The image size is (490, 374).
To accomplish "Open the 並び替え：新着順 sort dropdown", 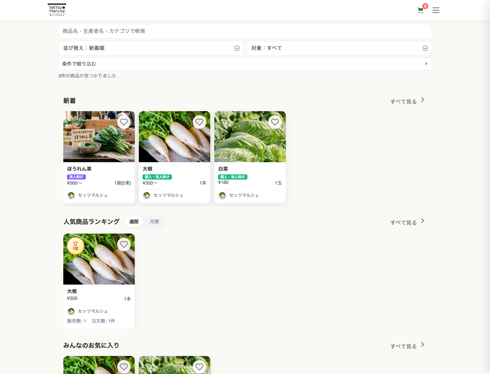I will point(151,48).
